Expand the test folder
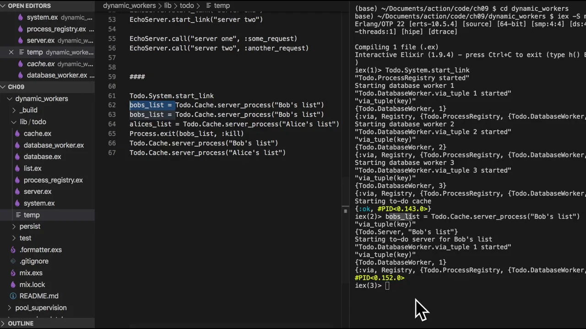The image size is (586, 329). pos(14,238)
